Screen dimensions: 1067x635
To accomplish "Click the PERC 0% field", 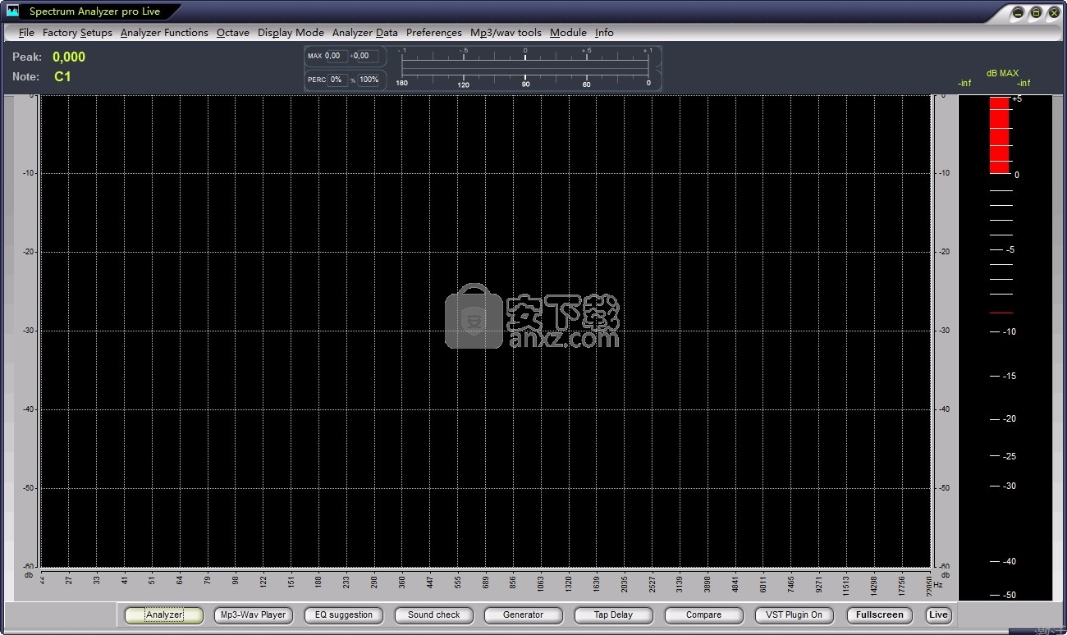I will 337,80.
